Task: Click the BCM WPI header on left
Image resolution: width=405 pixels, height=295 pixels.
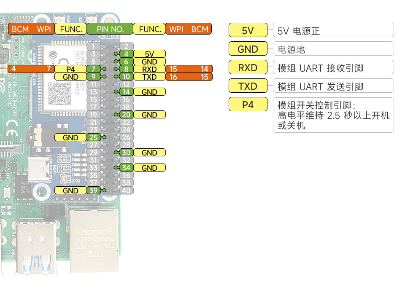Action: (x=31, y=29)
